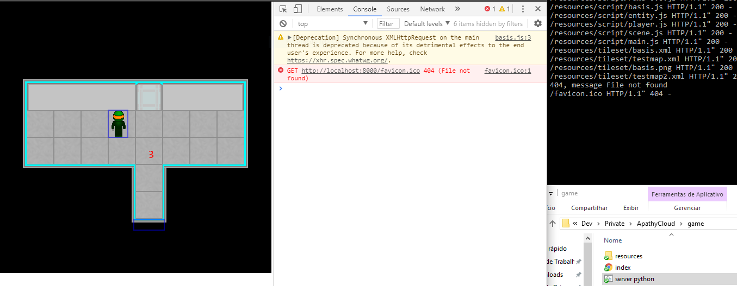Viewport: 737px width, 286px height.
Task: Collapse file list column chevron above Nome
Action: pyautogui.click(x=671, y=234)
